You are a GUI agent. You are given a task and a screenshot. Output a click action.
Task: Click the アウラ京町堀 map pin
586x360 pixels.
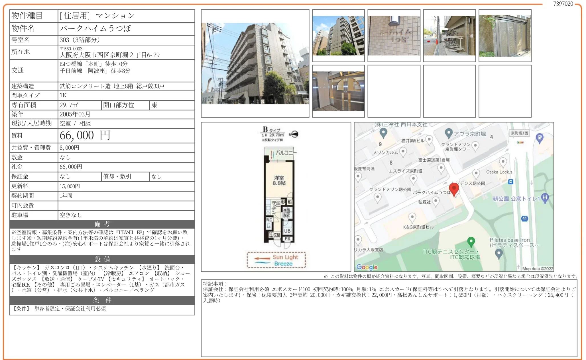click(449, 133)
